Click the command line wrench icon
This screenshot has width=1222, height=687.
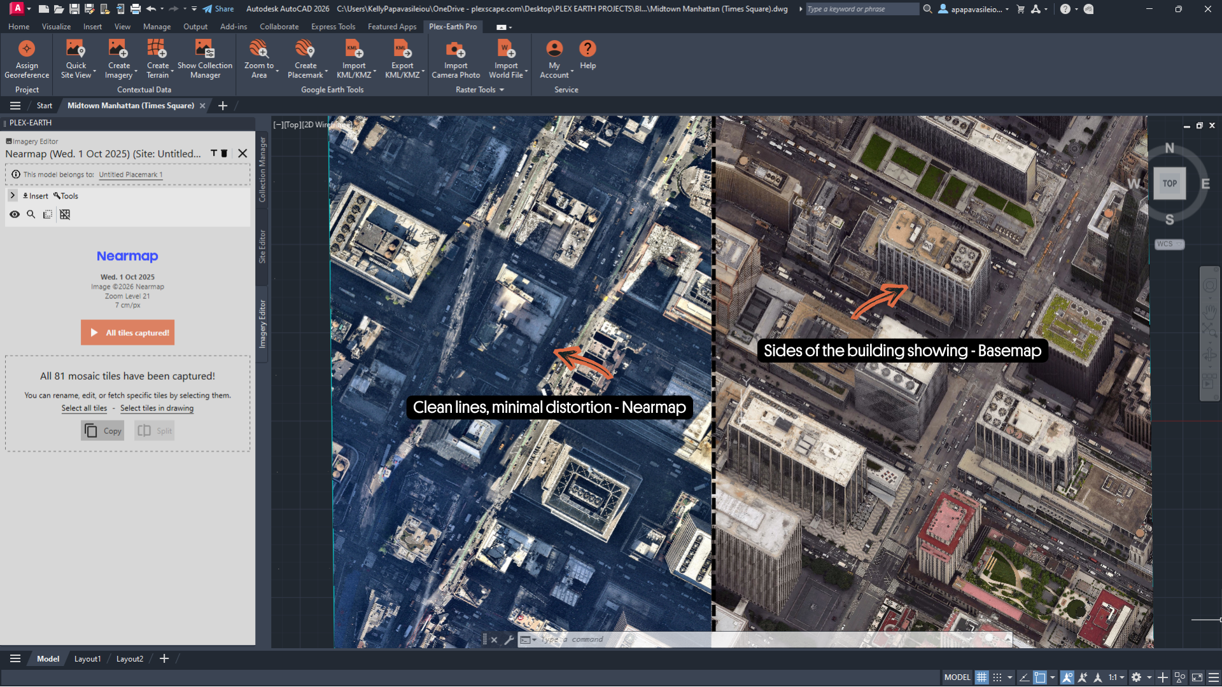[509, 640]
